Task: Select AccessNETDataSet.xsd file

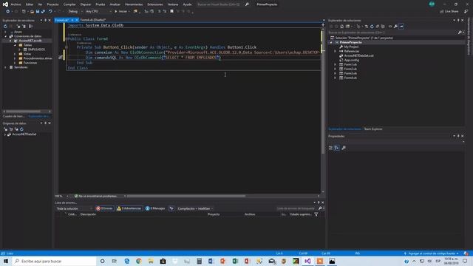Action: click(358, 56)
